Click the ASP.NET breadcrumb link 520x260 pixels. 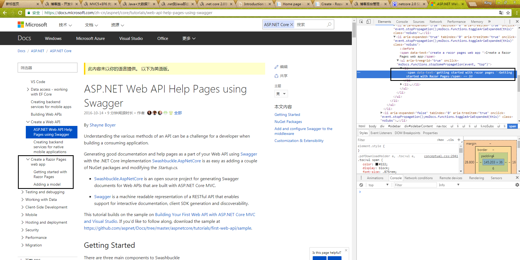point(37,51)
